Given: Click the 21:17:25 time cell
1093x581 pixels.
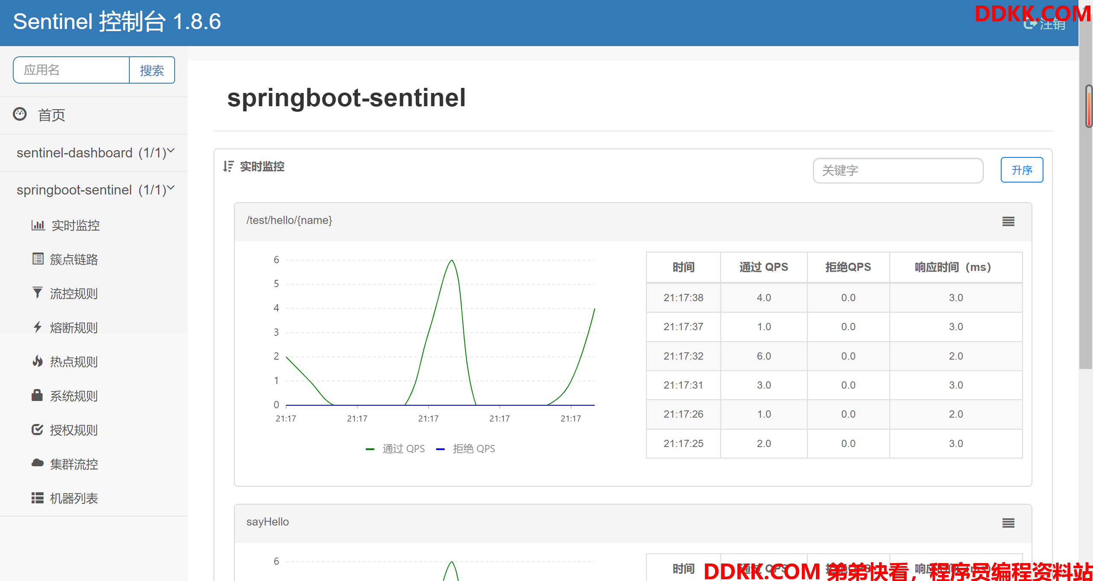Looking at the screenshot, I should point(683,444).
